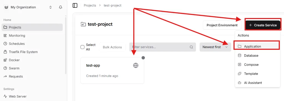Click the search magnifier in filter field
The image size is (284, 101).
click(191, 47)
